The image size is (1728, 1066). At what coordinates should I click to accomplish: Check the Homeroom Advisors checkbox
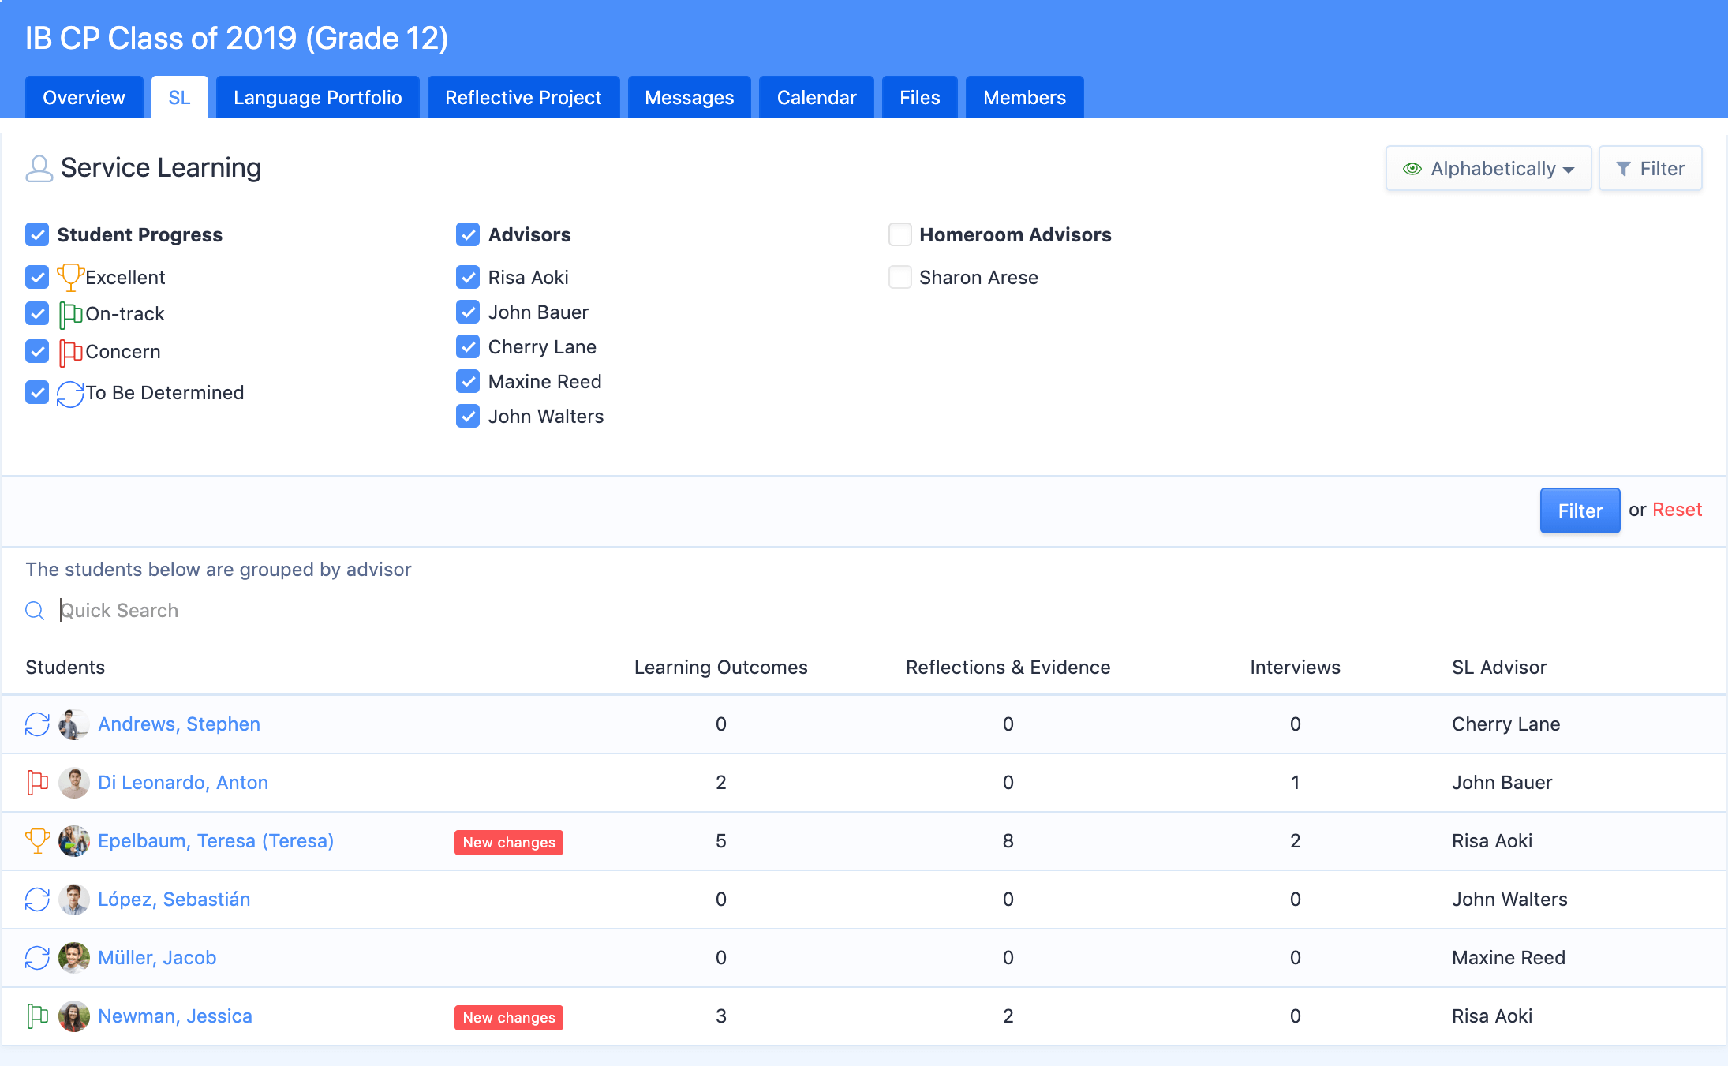[x=900, y=234]
